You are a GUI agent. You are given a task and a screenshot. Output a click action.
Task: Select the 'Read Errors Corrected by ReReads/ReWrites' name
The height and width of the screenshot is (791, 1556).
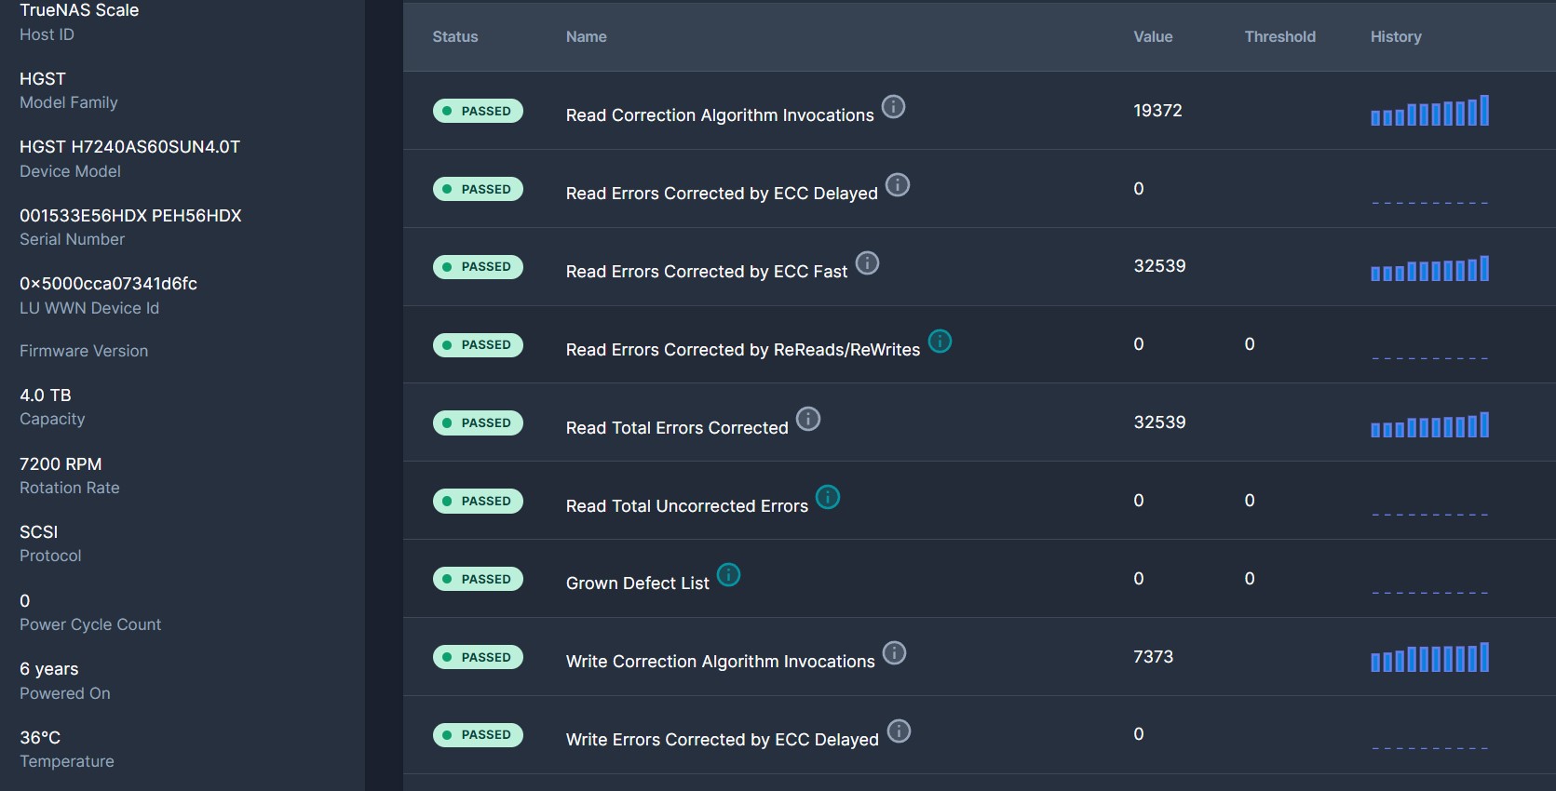pos(743,350)
